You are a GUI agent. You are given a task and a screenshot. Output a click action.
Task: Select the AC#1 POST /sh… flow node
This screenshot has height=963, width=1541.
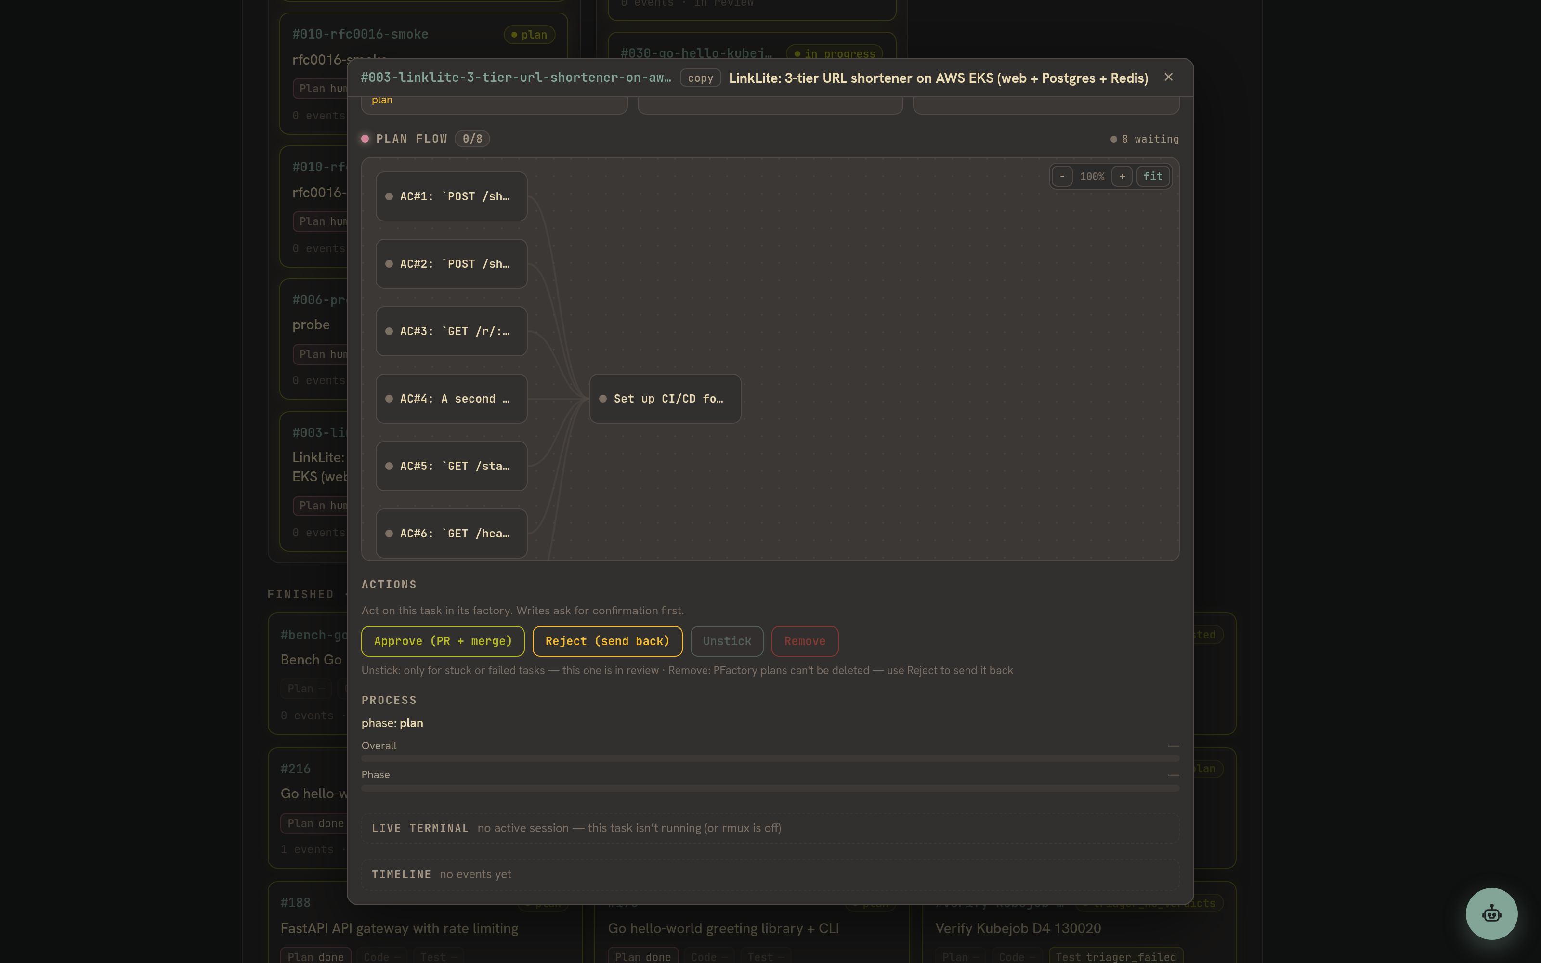452,197
